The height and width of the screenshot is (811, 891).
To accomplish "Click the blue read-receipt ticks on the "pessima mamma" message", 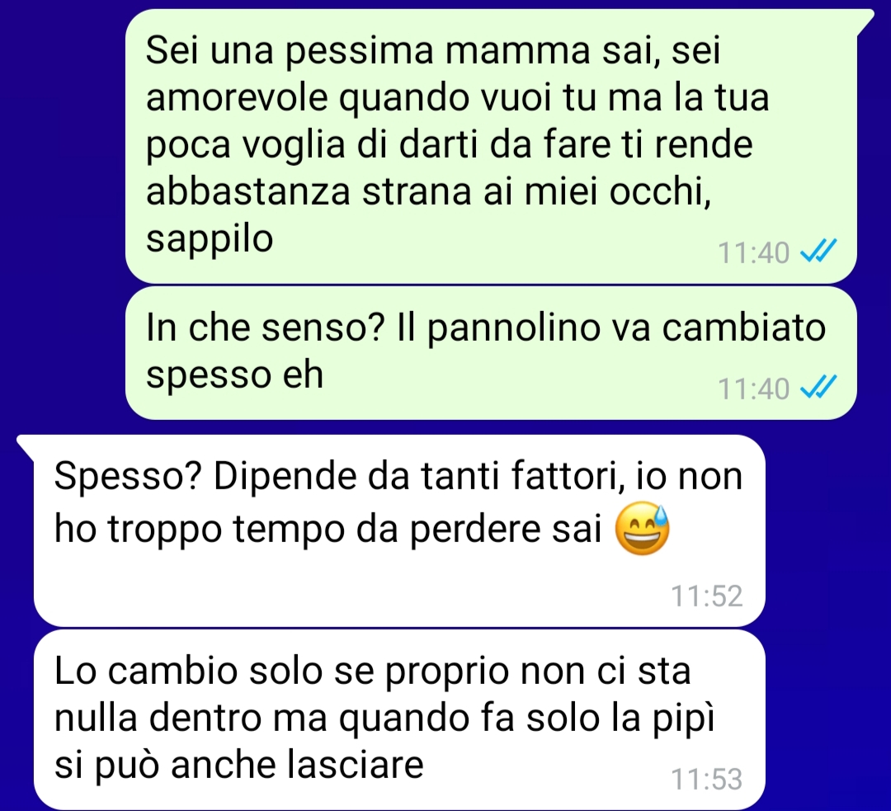I will point(818,251).
